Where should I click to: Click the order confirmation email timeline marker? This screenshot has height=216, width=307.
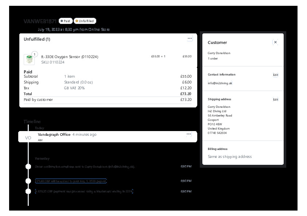pos(28,167)
